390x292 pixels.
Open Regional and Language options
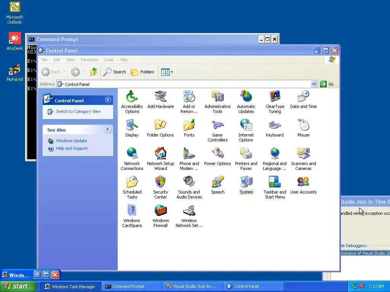(x=275, y=159)
